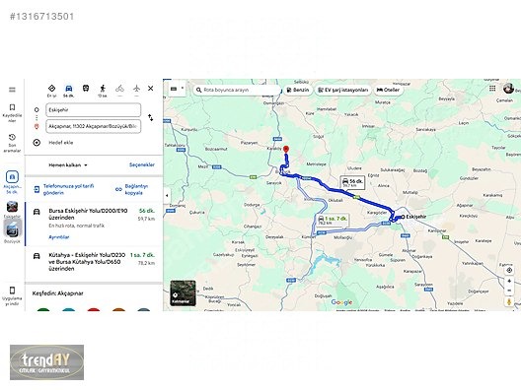
Task: Select the Bursa Eskişehir Yolu/D200/E90 route
Action: point(94,224)
